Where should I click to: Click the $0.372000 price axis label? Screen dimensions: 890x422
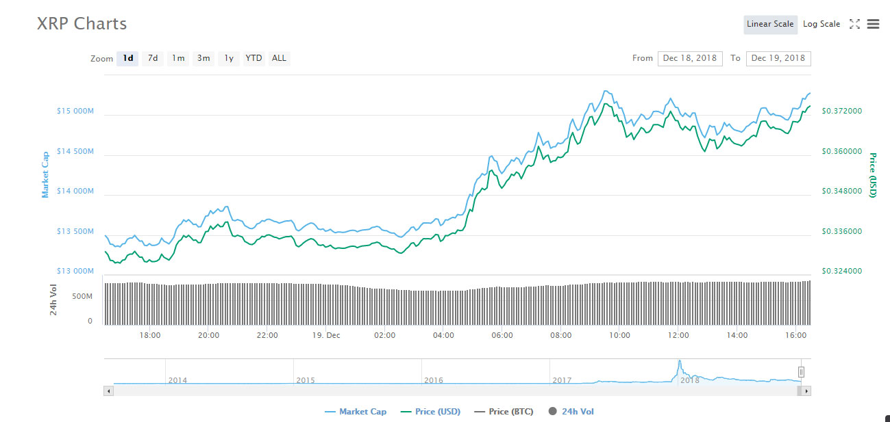(842, 111)
